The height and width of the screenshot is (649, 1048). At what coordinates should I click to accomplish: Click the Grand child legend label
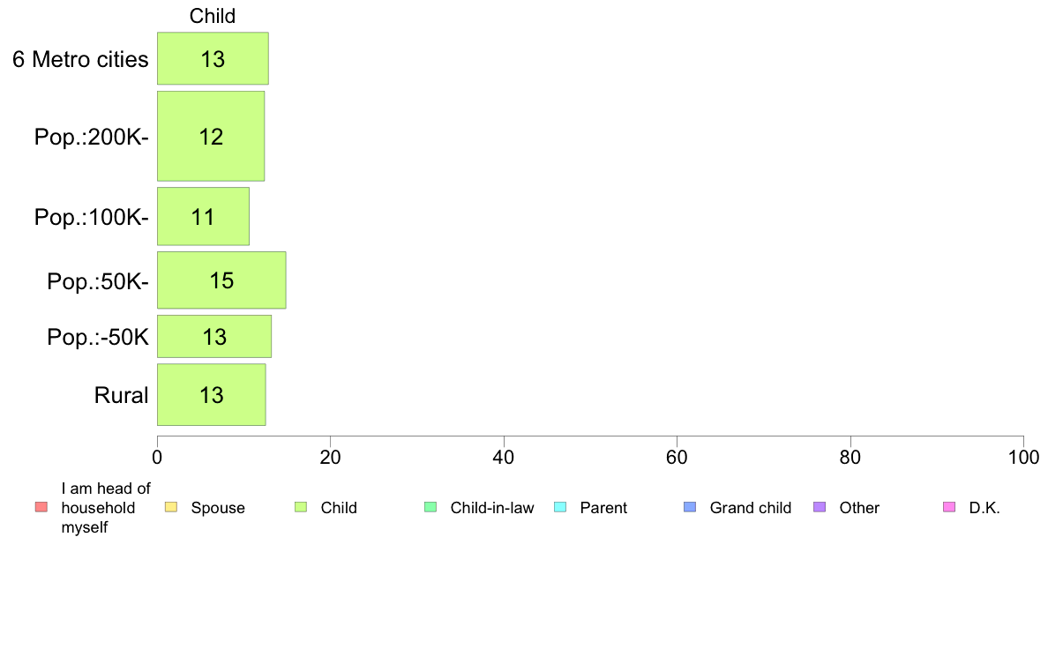(x=750, y=508)
